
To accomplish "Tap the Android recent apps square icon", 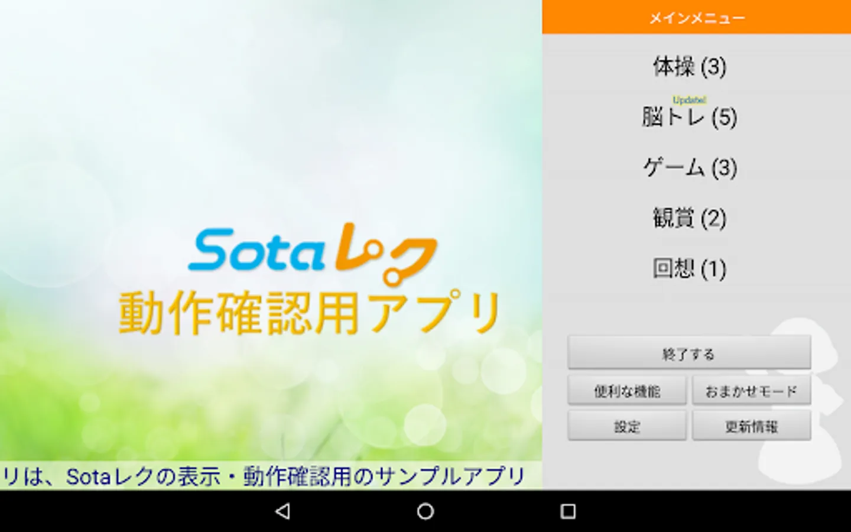I will point(568,511).
